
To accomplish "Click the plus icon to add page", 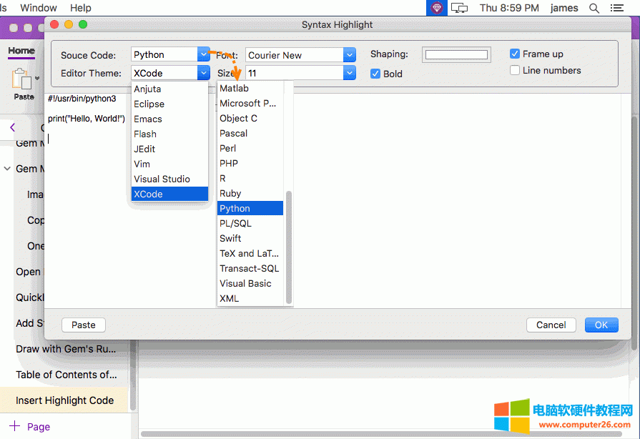I will [14, 426].
